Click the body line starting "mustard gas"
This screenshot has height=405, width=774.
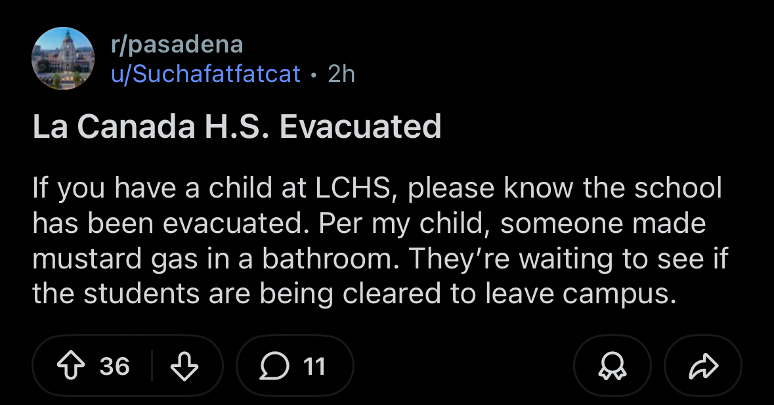[x=380, y=259]
